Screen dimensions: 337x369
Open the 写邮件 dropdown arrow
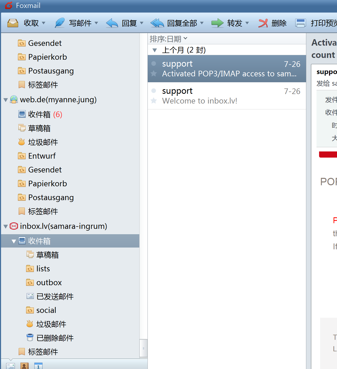click(x=96, y=23)
